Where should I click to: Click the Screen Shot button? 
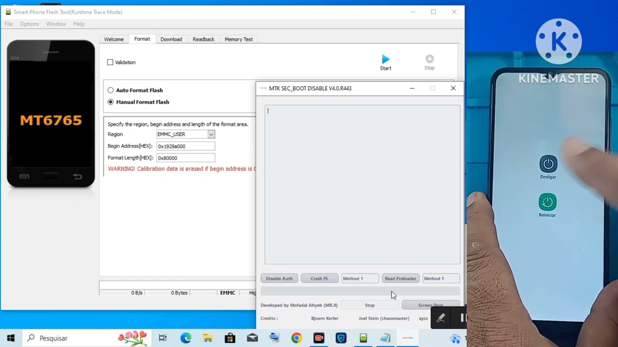click(431, 305)
